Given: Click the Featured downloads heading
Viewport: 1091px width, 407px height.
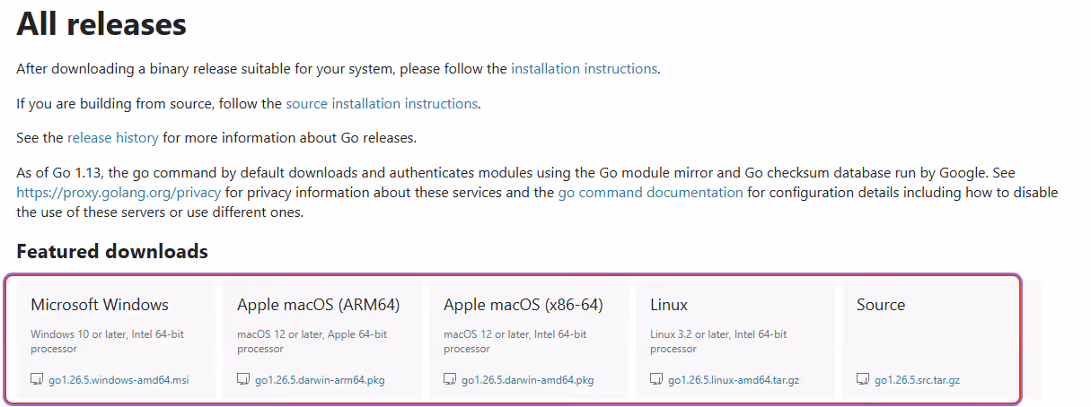Looking at the screenshot, I should pos(112,252).
